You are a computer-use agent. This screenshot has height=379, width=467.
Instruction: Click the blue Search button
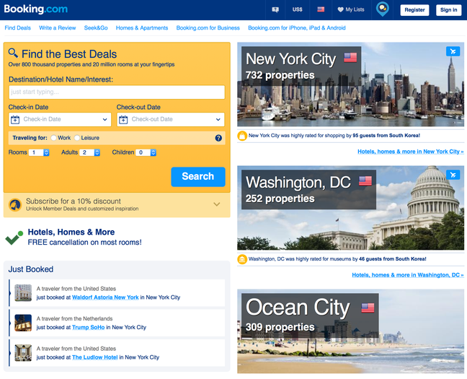pyautogui.click(x=198, y=177)
